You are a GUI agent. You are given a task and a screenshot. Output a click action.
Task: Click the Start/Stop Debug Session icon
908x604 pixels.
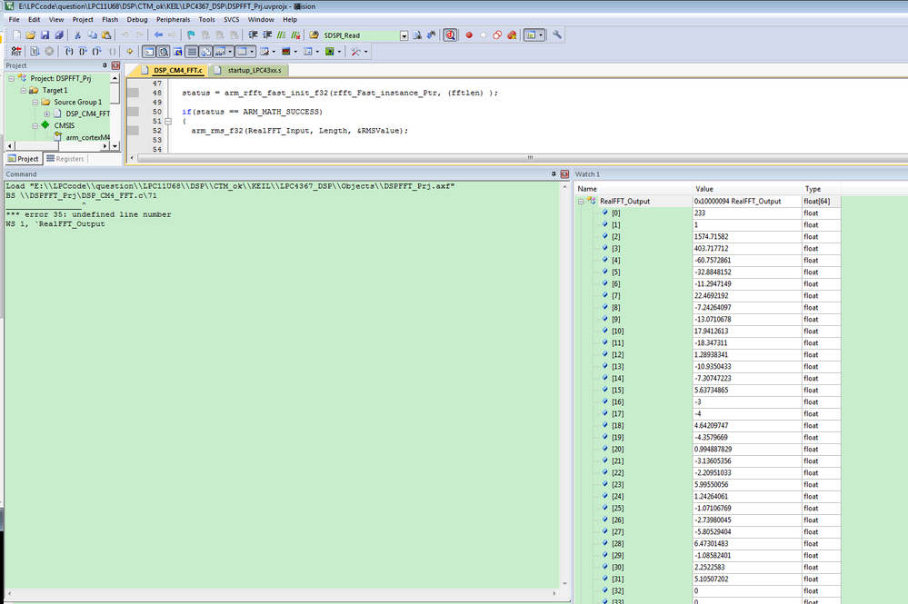(x=450, y=35)
